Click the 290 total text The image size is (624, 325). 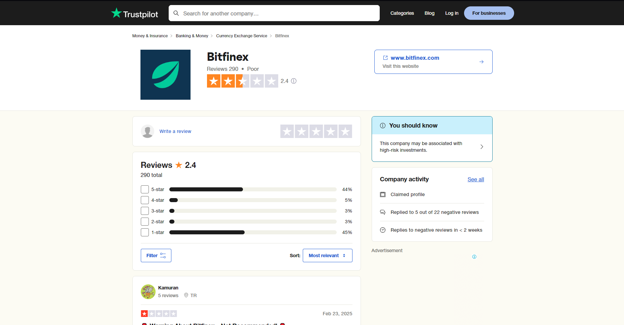click(x=152, y=175)
